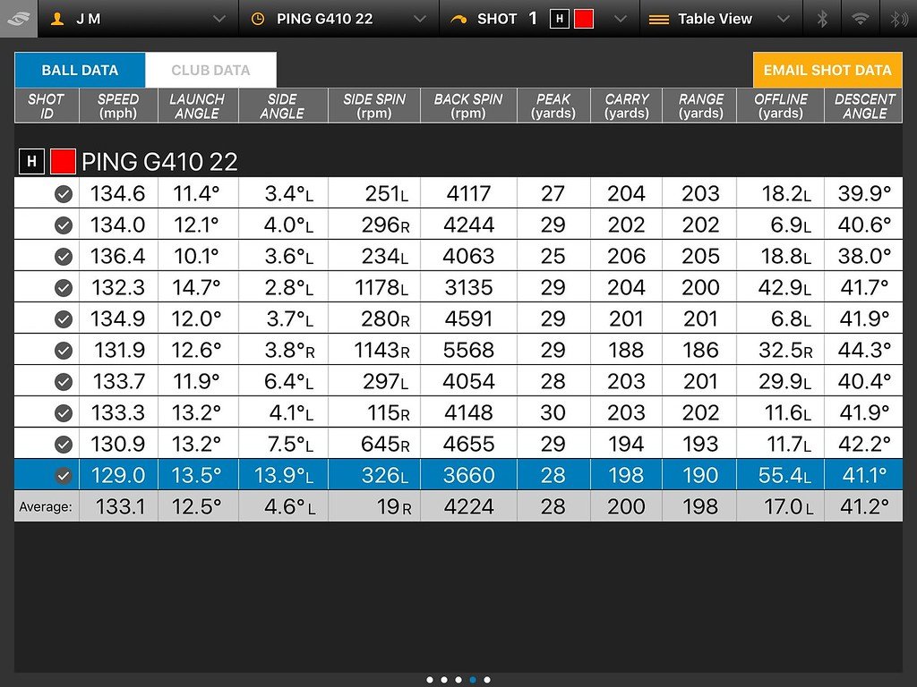Screen dimensions: 917x687
Task: Uncheck the shot with speed 131.9
Action: pyautogui.click(x=64, y=351)
